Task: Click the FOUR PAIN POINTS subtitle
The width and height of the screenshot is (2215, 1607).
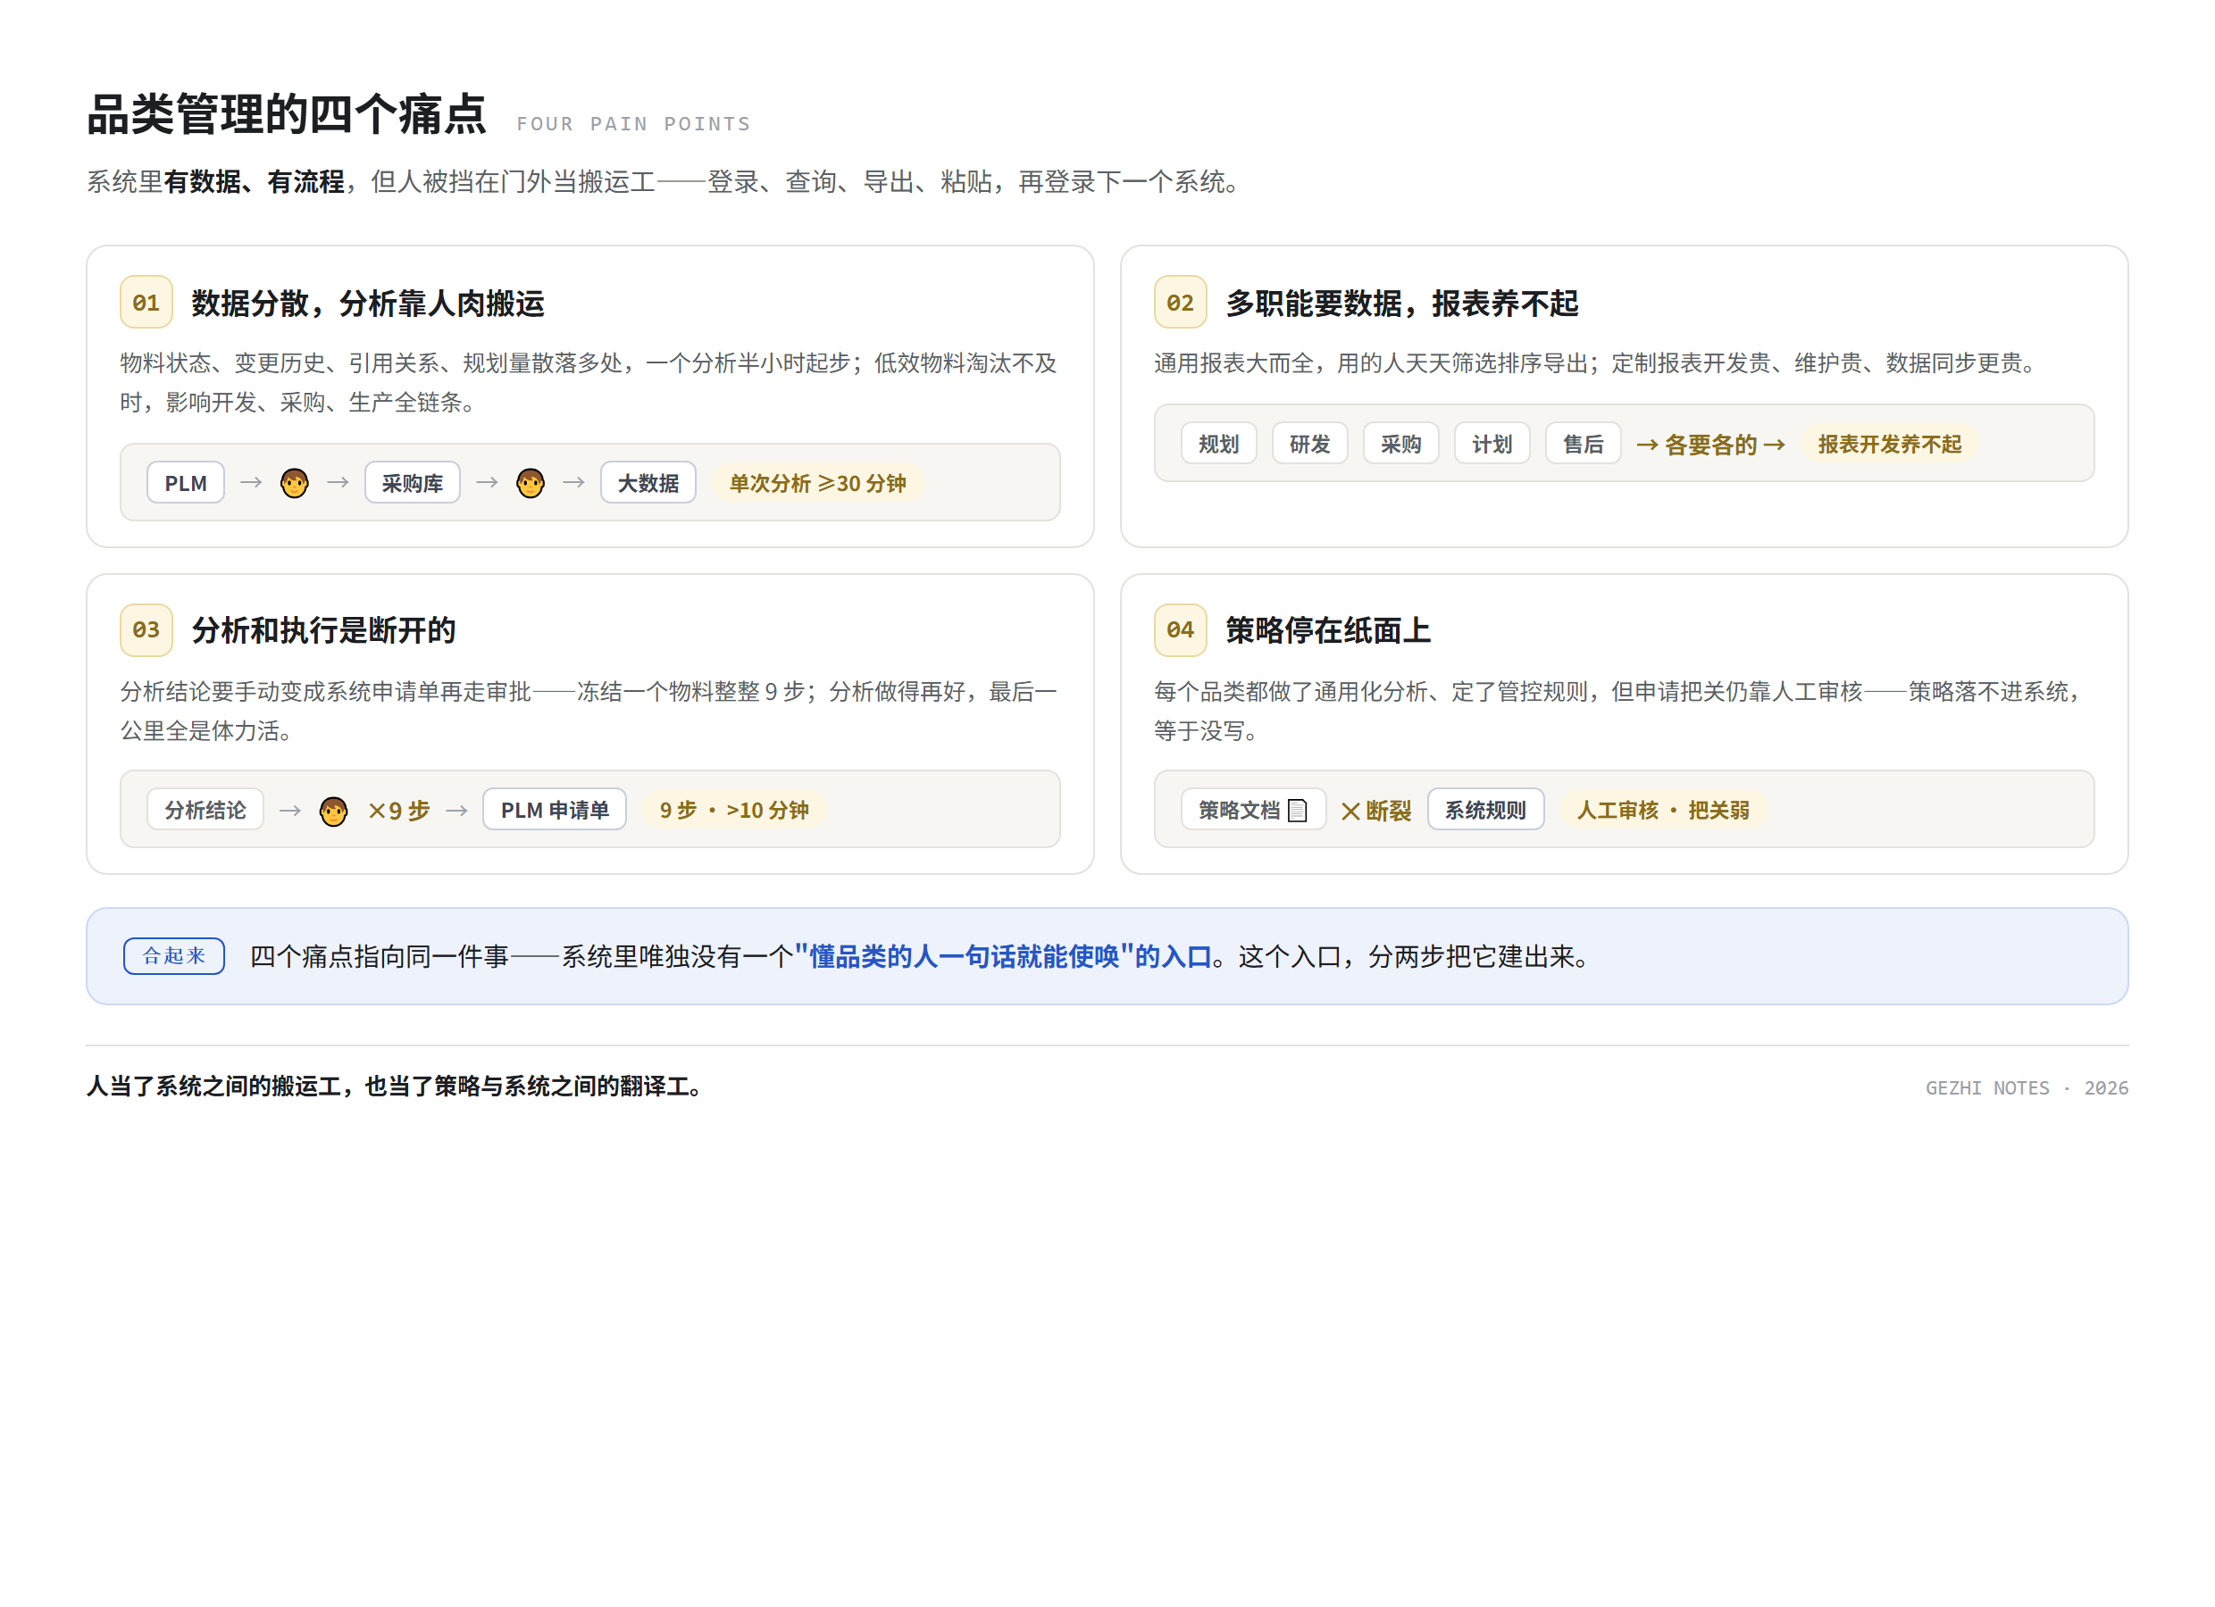Action: pos(634,124)
